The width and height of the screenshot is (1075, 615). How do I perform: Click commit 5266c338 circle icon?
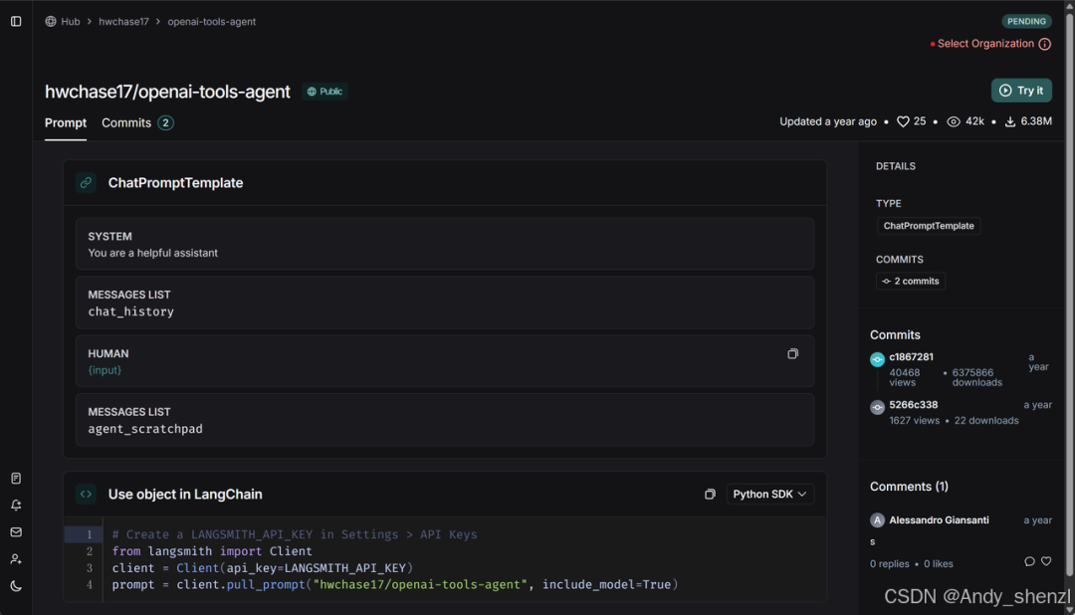coord(877,407)
